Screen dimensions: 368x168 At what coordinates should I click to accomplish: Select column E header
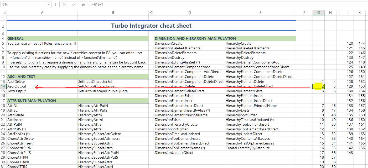point(260,13)
